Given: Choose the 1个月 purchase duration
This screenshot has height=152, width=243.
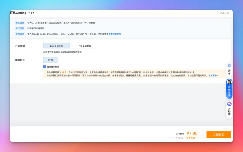Looking at the screenshot, I should click(x=50, y=60).
